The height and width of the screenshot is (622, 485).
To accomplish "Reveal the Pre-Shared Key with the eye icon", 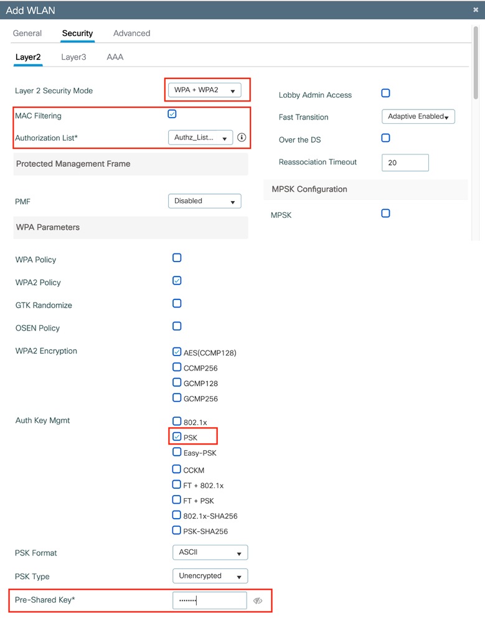I will (258, 600).
